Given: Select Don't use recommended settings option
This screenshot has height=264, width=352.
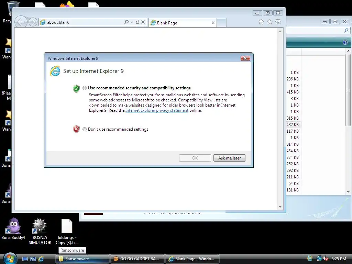Looking at the screenshot, I should click(x=85, y=129).
